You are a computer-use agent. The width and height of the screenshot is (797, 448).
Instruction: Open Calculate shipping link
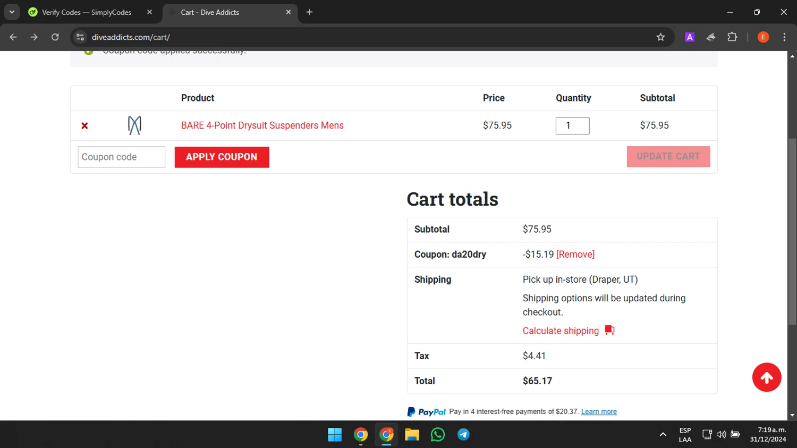[x=561, y=331]
